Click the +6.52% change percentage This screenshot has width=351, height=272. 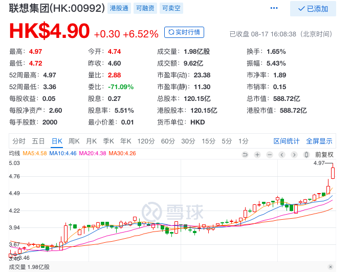click(x=141, y=34)
